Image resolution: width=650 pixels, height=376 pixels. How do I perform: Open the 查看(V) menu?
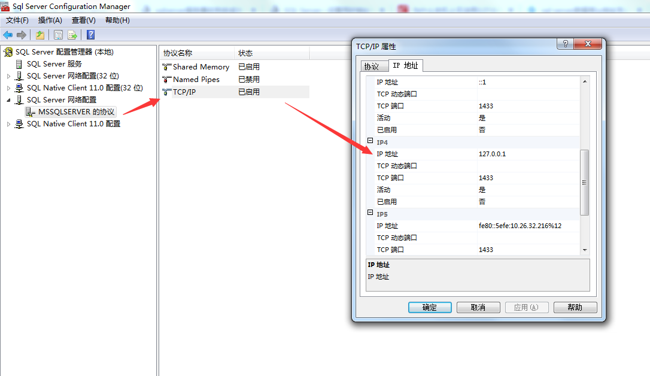pyautogui.click(x=84, y=20)
